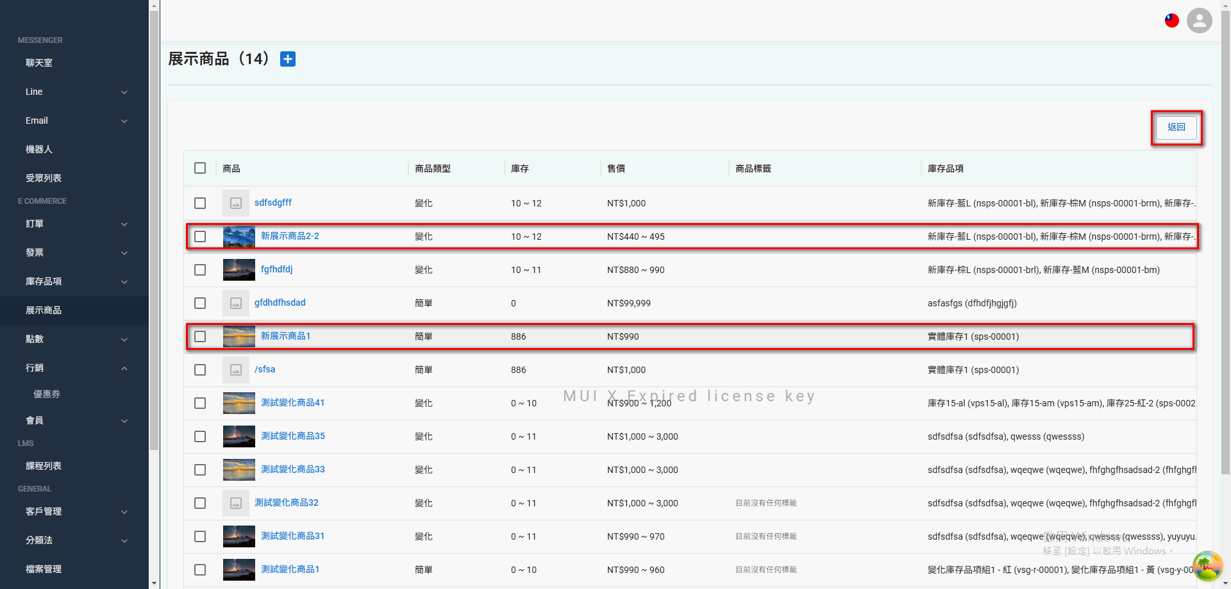Tick the select-all checkbox in table header
Viewport: 1231px width, 589px height.
pos(200,168)
